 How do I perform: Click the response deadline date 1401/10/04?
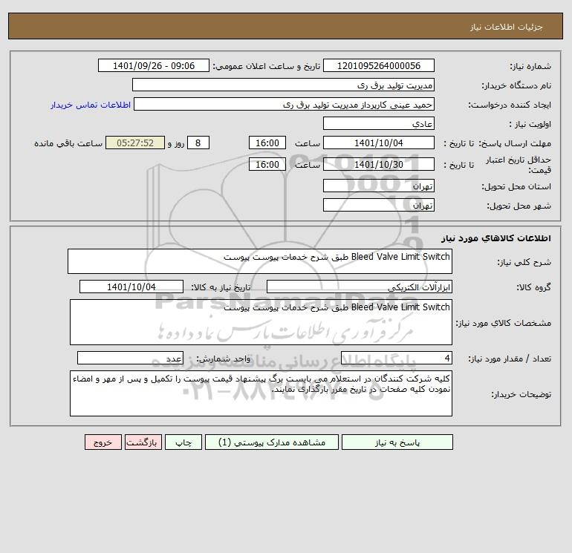click(x=379, y=143)
